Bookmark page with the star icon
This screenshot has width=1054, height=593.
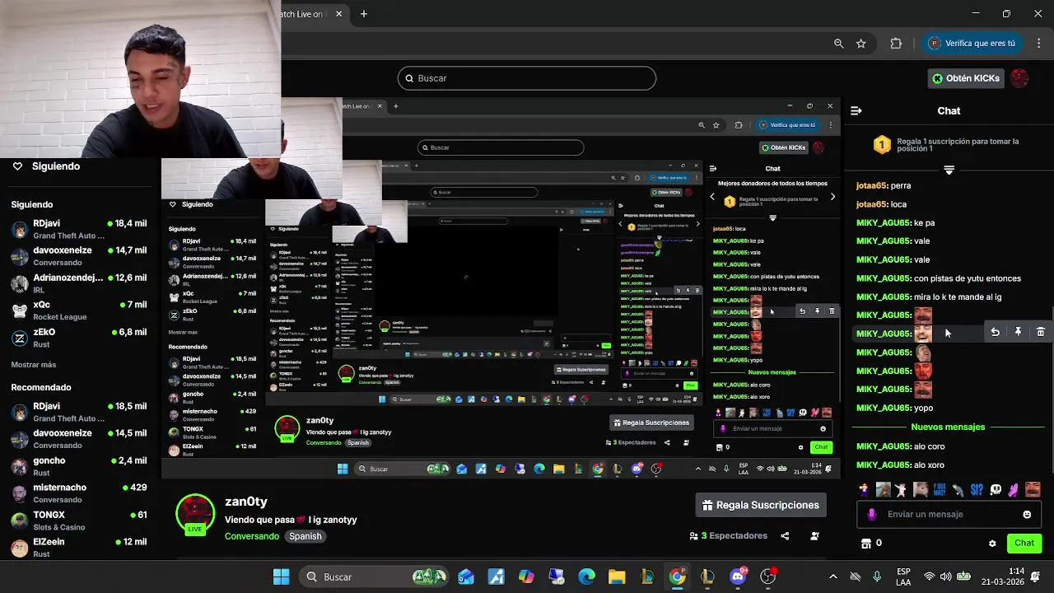click(x=860, y=44)
